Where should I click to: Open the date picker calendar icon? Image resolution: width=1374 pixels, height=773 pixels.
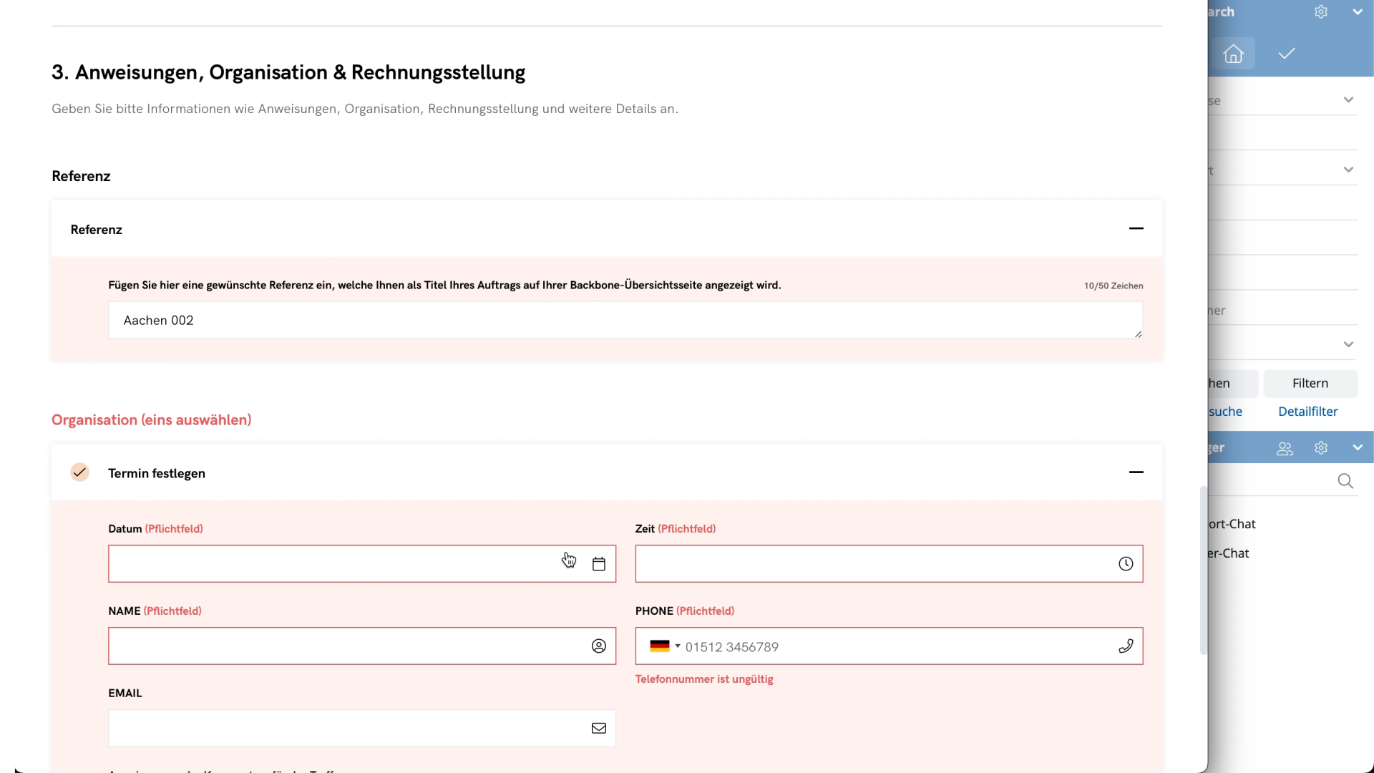(599, 564)
